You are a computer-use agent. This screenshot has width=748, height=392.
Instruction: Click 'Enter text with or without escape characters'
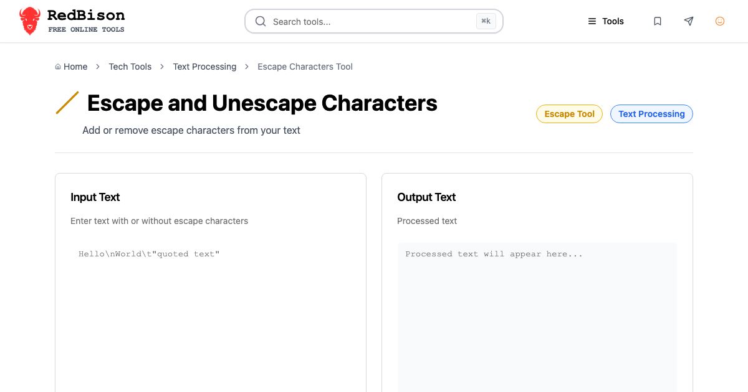pyautogui.click(x=160, y=221)
